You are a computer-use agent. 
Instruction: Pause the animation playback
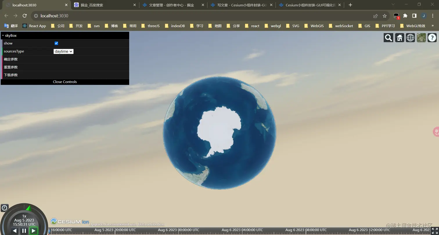24,231
